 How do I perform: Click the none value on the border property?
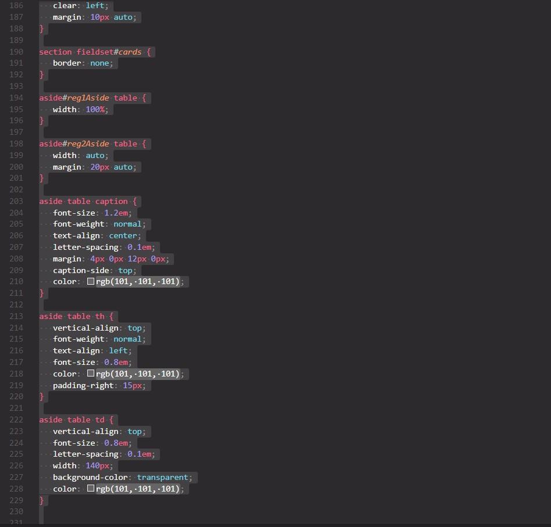[100, 63]
